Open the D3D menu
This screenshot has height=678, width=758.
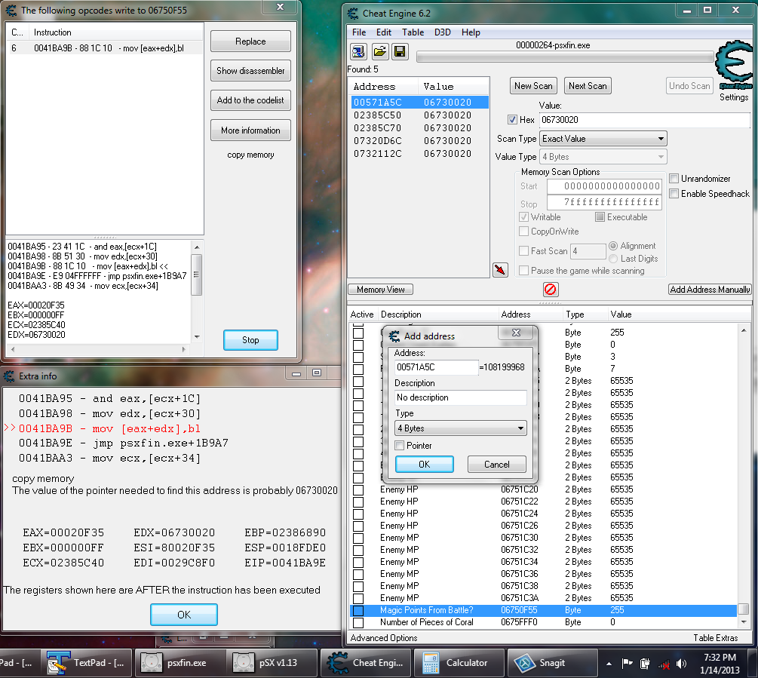coord(443,32)
